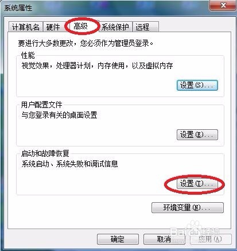Click the 系统属性 title bar text
Screen dimensions: 237x251
(18, 8)
